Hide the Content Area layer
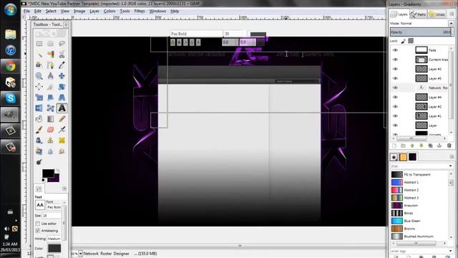 [x=395, y=59]
